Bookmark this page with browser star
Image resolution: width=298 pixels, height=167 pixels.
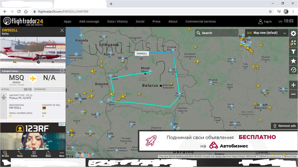pos(270,12)
